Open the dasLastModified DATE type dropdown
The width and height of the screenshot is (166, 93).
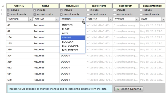point(152,19)
